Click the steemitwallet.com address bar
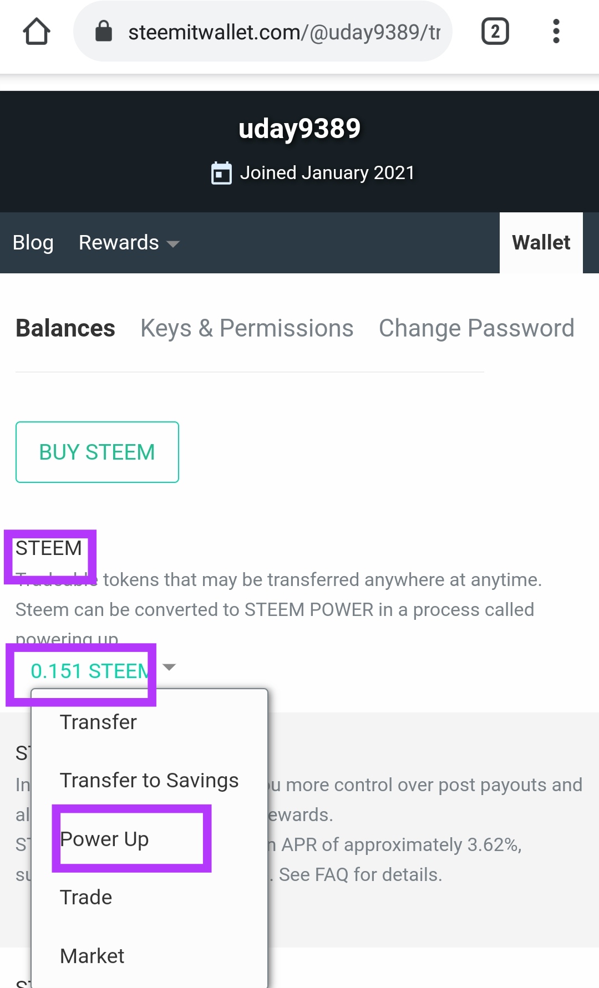This screenshot has width=599, height=988. [283, 32]
